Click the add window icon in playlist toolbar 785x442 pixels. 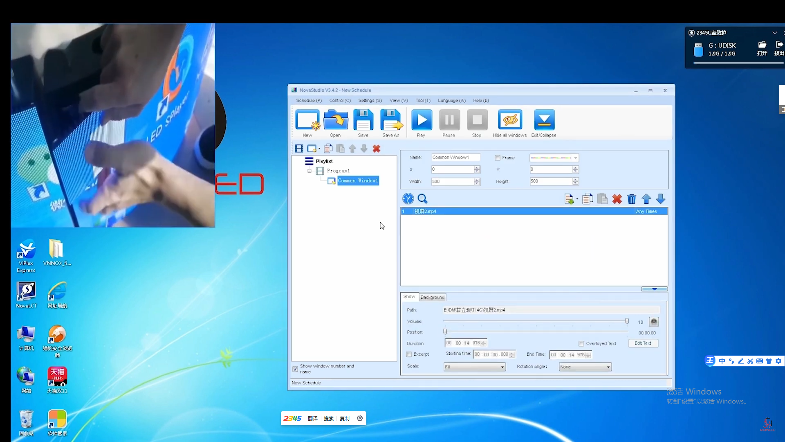click(312, 149)
